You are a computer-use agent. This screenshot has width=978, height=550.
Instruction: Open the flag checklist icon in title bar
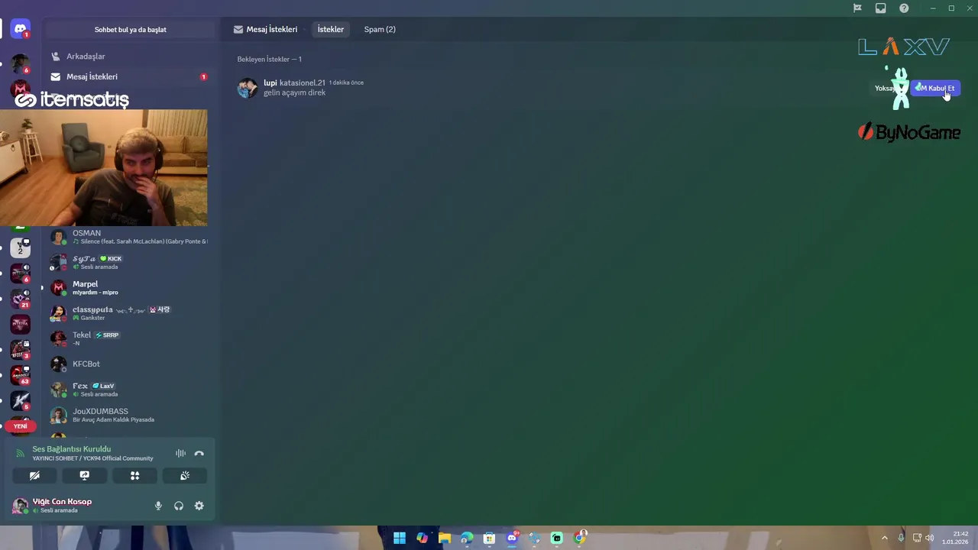click(x=857, y=8)
